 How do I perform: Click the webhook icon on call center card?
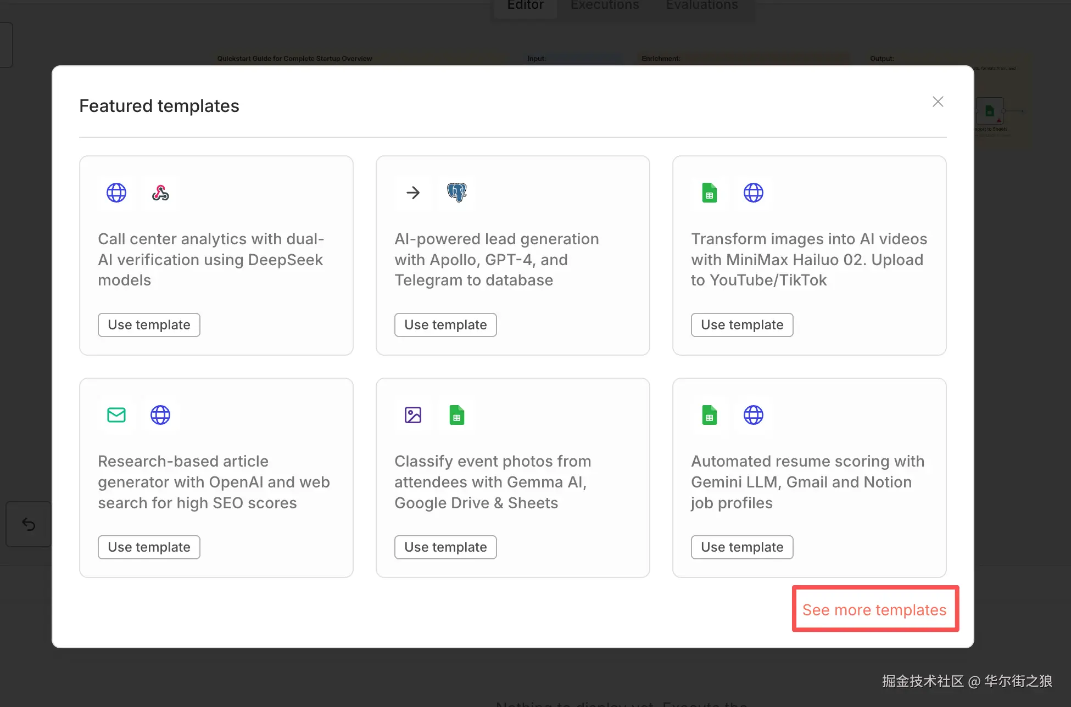pos(160,193)
